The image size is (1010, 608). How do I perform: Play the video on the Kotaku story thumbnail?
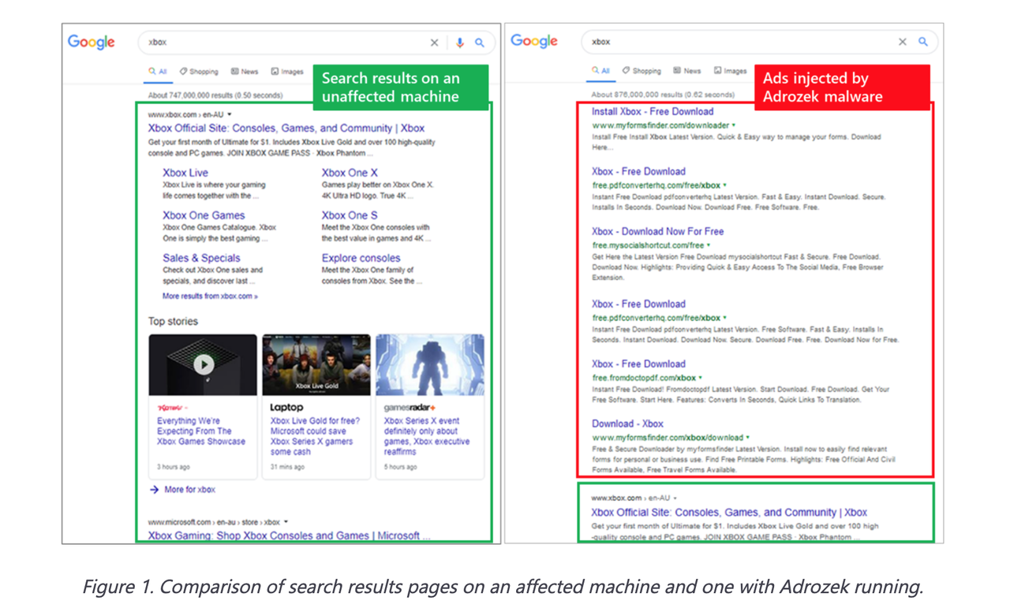coord(204,364)
